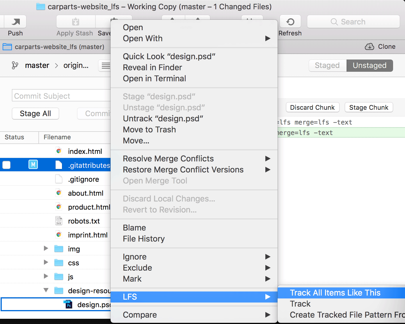Click the Refresh icon in the toolbar

click(290, 21)
